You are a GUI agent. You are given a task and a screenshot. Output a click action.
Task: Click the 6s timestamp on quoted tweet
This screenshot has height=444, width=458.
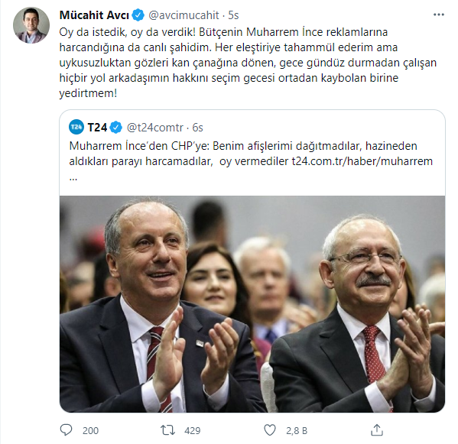(x=197, y=128)
